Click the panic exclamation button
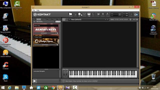160x90 pixels. pos(120,14)
